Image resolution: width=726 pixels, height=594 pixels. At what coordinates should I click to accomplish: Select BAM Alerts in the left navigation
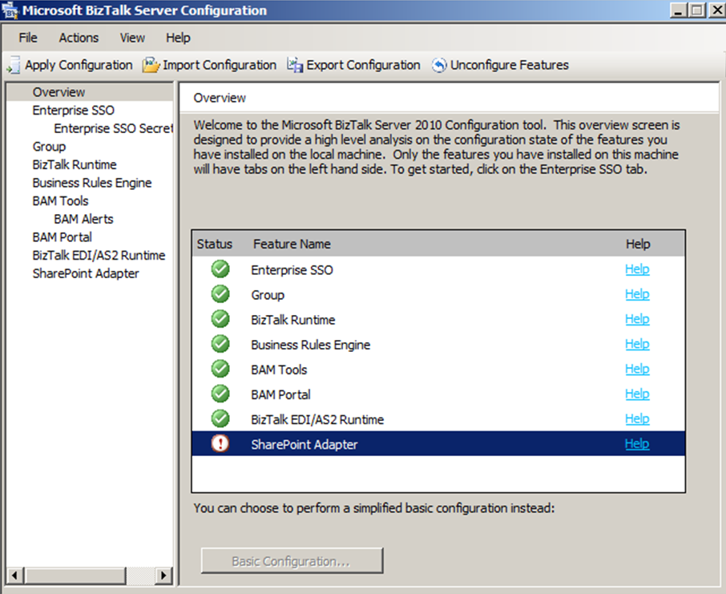pos(83,219)
